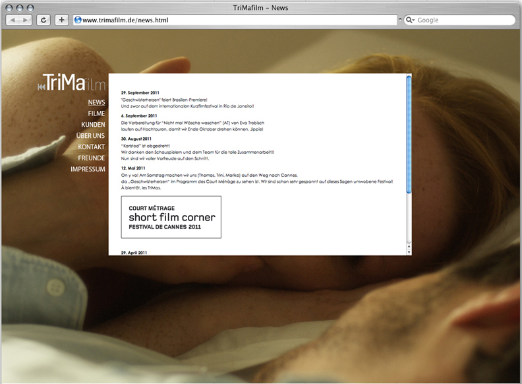Open the KONTAKT menu item
Viewport: 522px width, 384px height.
(92, 147)
